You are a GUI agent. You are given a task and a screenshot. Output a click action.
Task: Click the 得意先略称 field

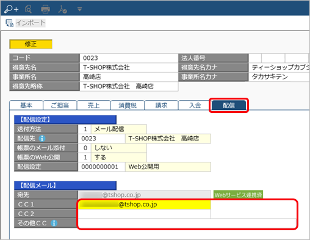[x=129, y=86]
